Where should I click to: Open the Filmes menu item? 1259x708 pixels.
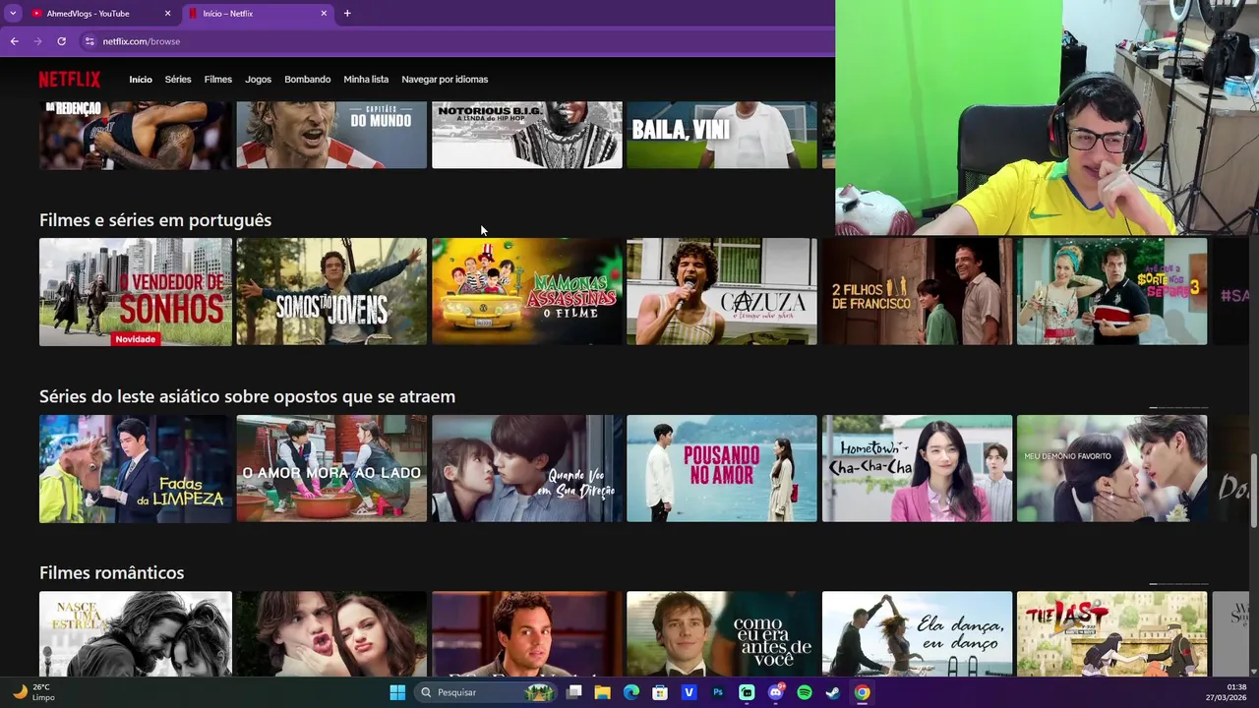(218, 80)
